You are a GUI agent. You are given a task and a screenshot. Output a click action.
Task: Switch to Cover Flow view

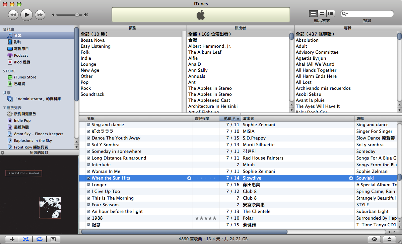coord(331,14)
